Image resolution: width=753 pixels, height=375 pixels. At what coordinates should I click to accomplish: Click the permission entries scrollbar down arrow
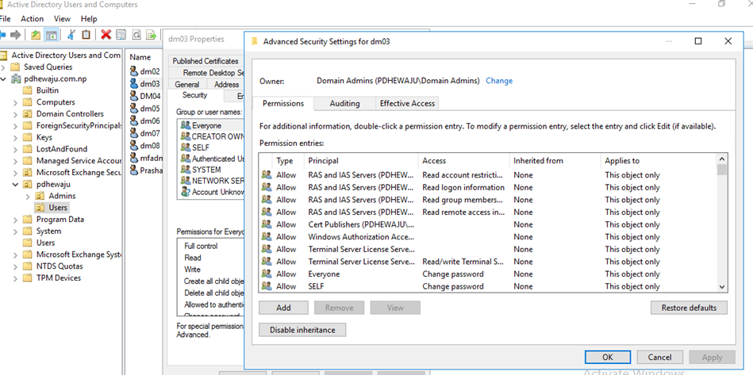click(722, 286)
